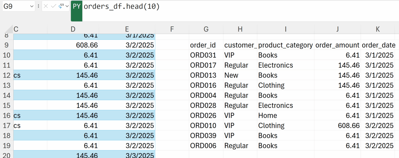Select row 17 header
Screen dimensions: 399x158
(x=6, y=125)
